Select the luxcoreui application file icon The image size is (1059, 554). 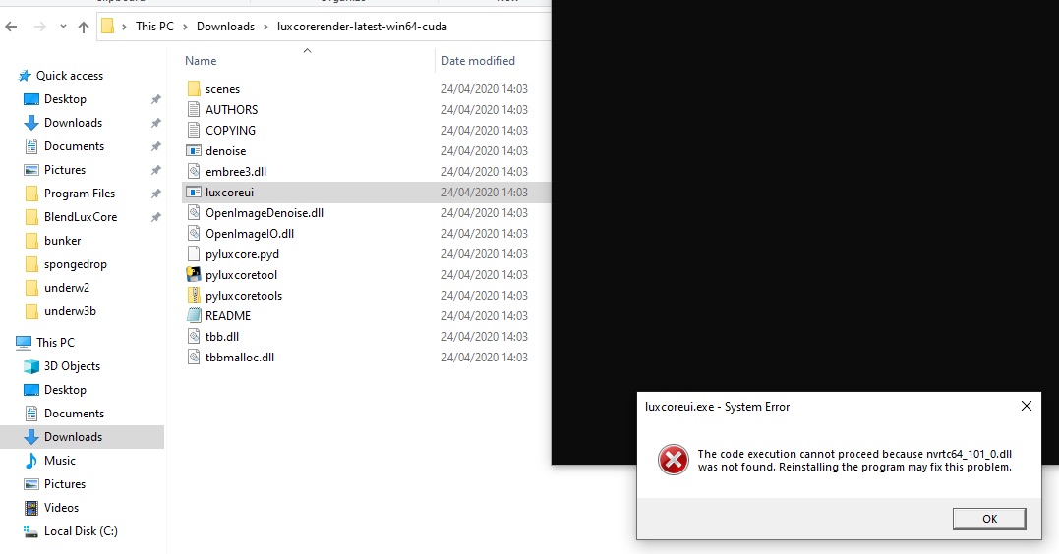click(x=194, y=193)
